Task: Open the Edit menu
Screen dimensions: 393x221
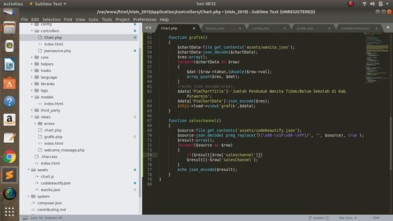Action: pyautogui.click(x=35, y=20)
